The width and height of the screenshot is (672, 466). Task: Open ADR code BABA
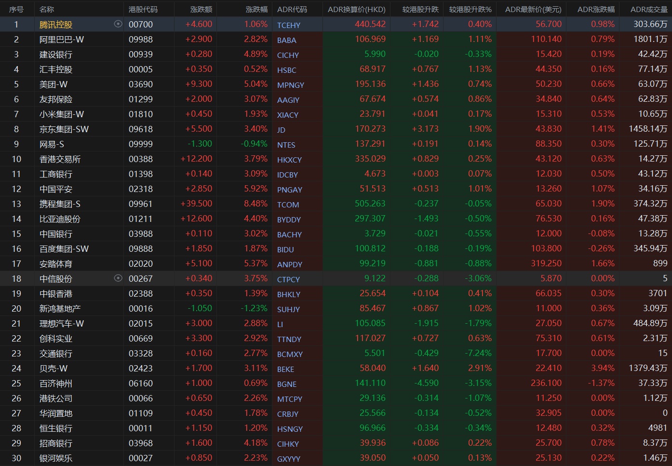(286, 40)
